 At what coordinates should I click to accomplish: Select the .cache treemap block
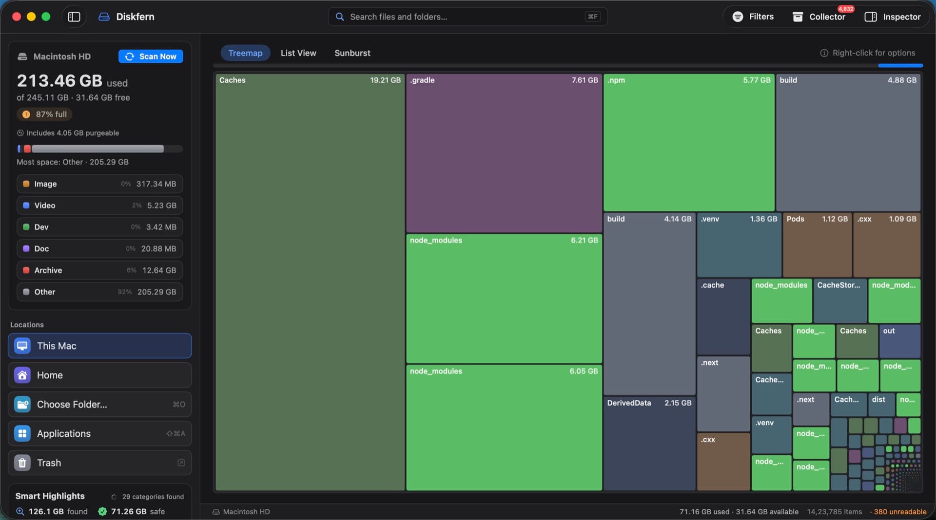723,316
